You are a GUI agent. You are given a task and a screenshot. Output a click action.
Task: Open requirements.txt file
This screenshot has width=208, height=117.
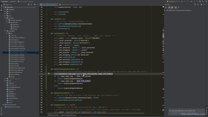click(13, 98)
